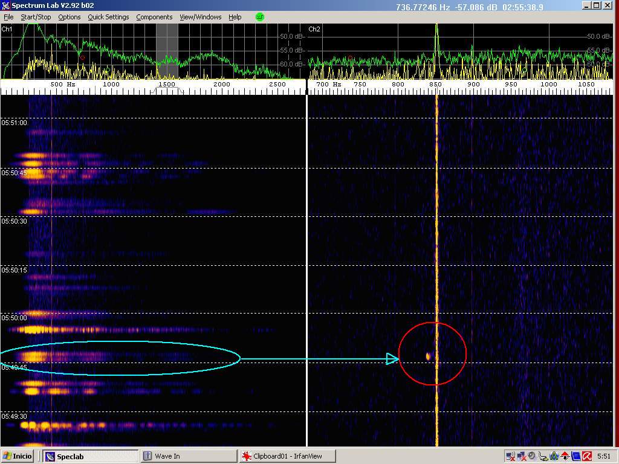
Task: Click the small red circle marker in Ch1 spectrum
Action: point(82,58)
